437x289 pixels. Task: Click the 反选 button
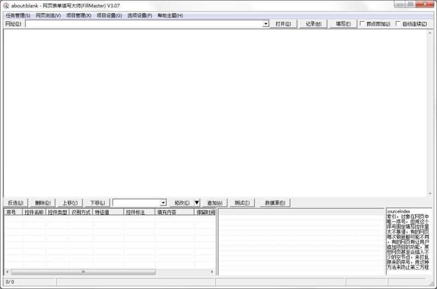coord(15,203)
